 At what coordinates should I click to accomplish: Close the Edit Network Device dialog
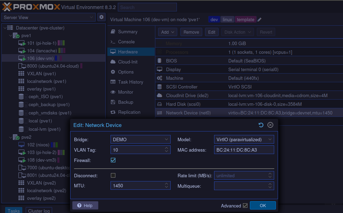(x=270, y=125)
